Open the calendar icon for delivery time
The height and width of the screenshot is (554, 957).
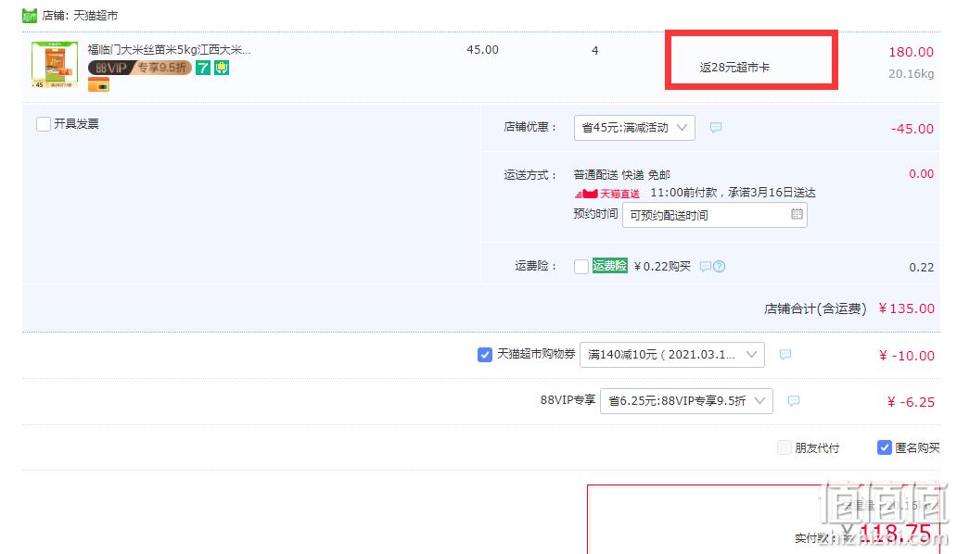797,214
